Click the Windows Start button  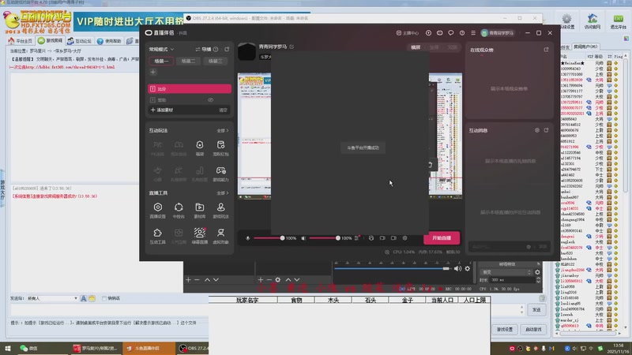pyautogui.click(x=8, y=349)
